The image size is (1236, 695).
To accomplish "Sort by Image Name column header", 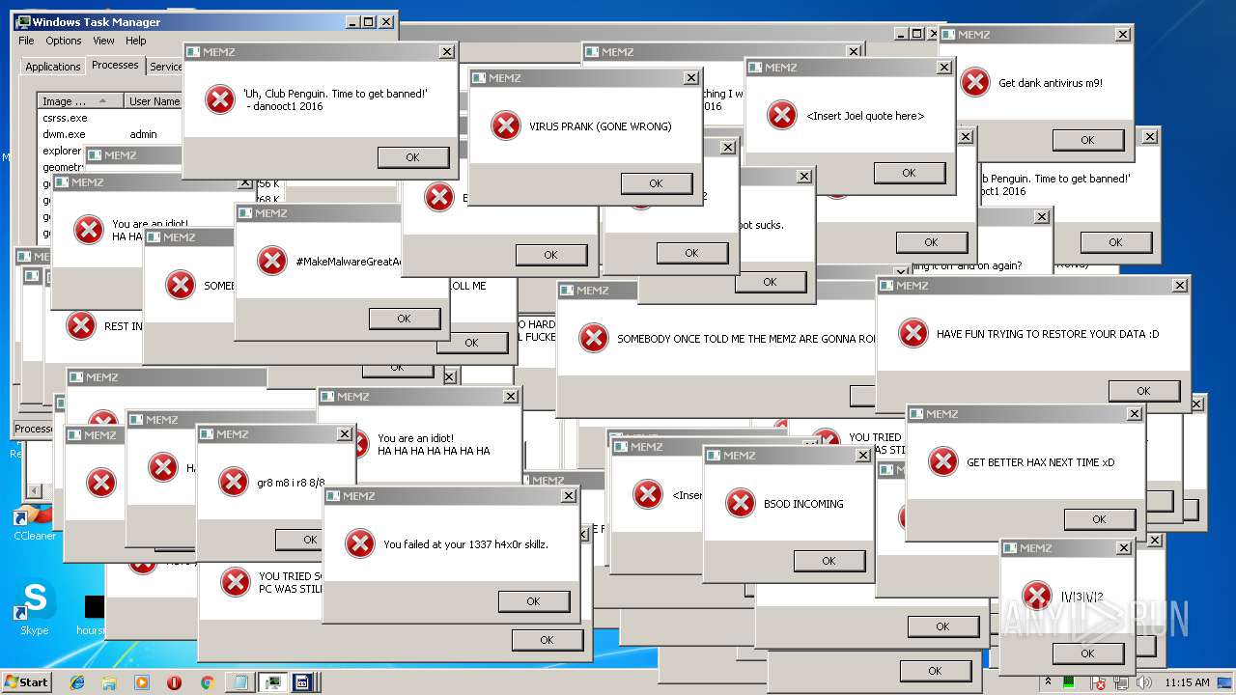I will [81, 101].
